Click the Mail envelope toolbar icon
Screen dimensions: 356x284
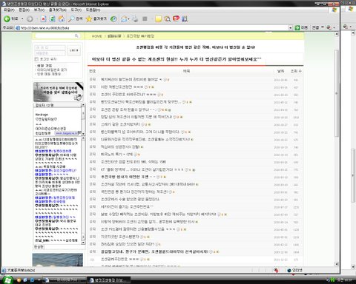pos(124,18)
